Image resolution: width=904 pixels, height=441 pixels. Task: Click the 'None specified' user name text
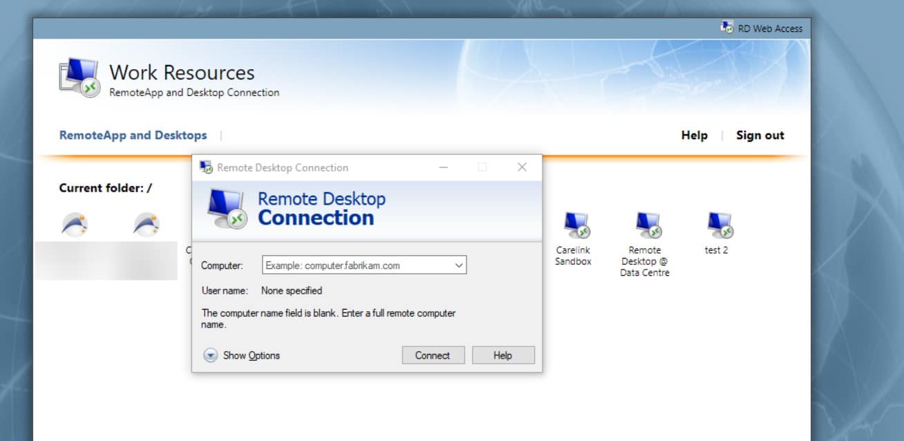click(292, 291)
